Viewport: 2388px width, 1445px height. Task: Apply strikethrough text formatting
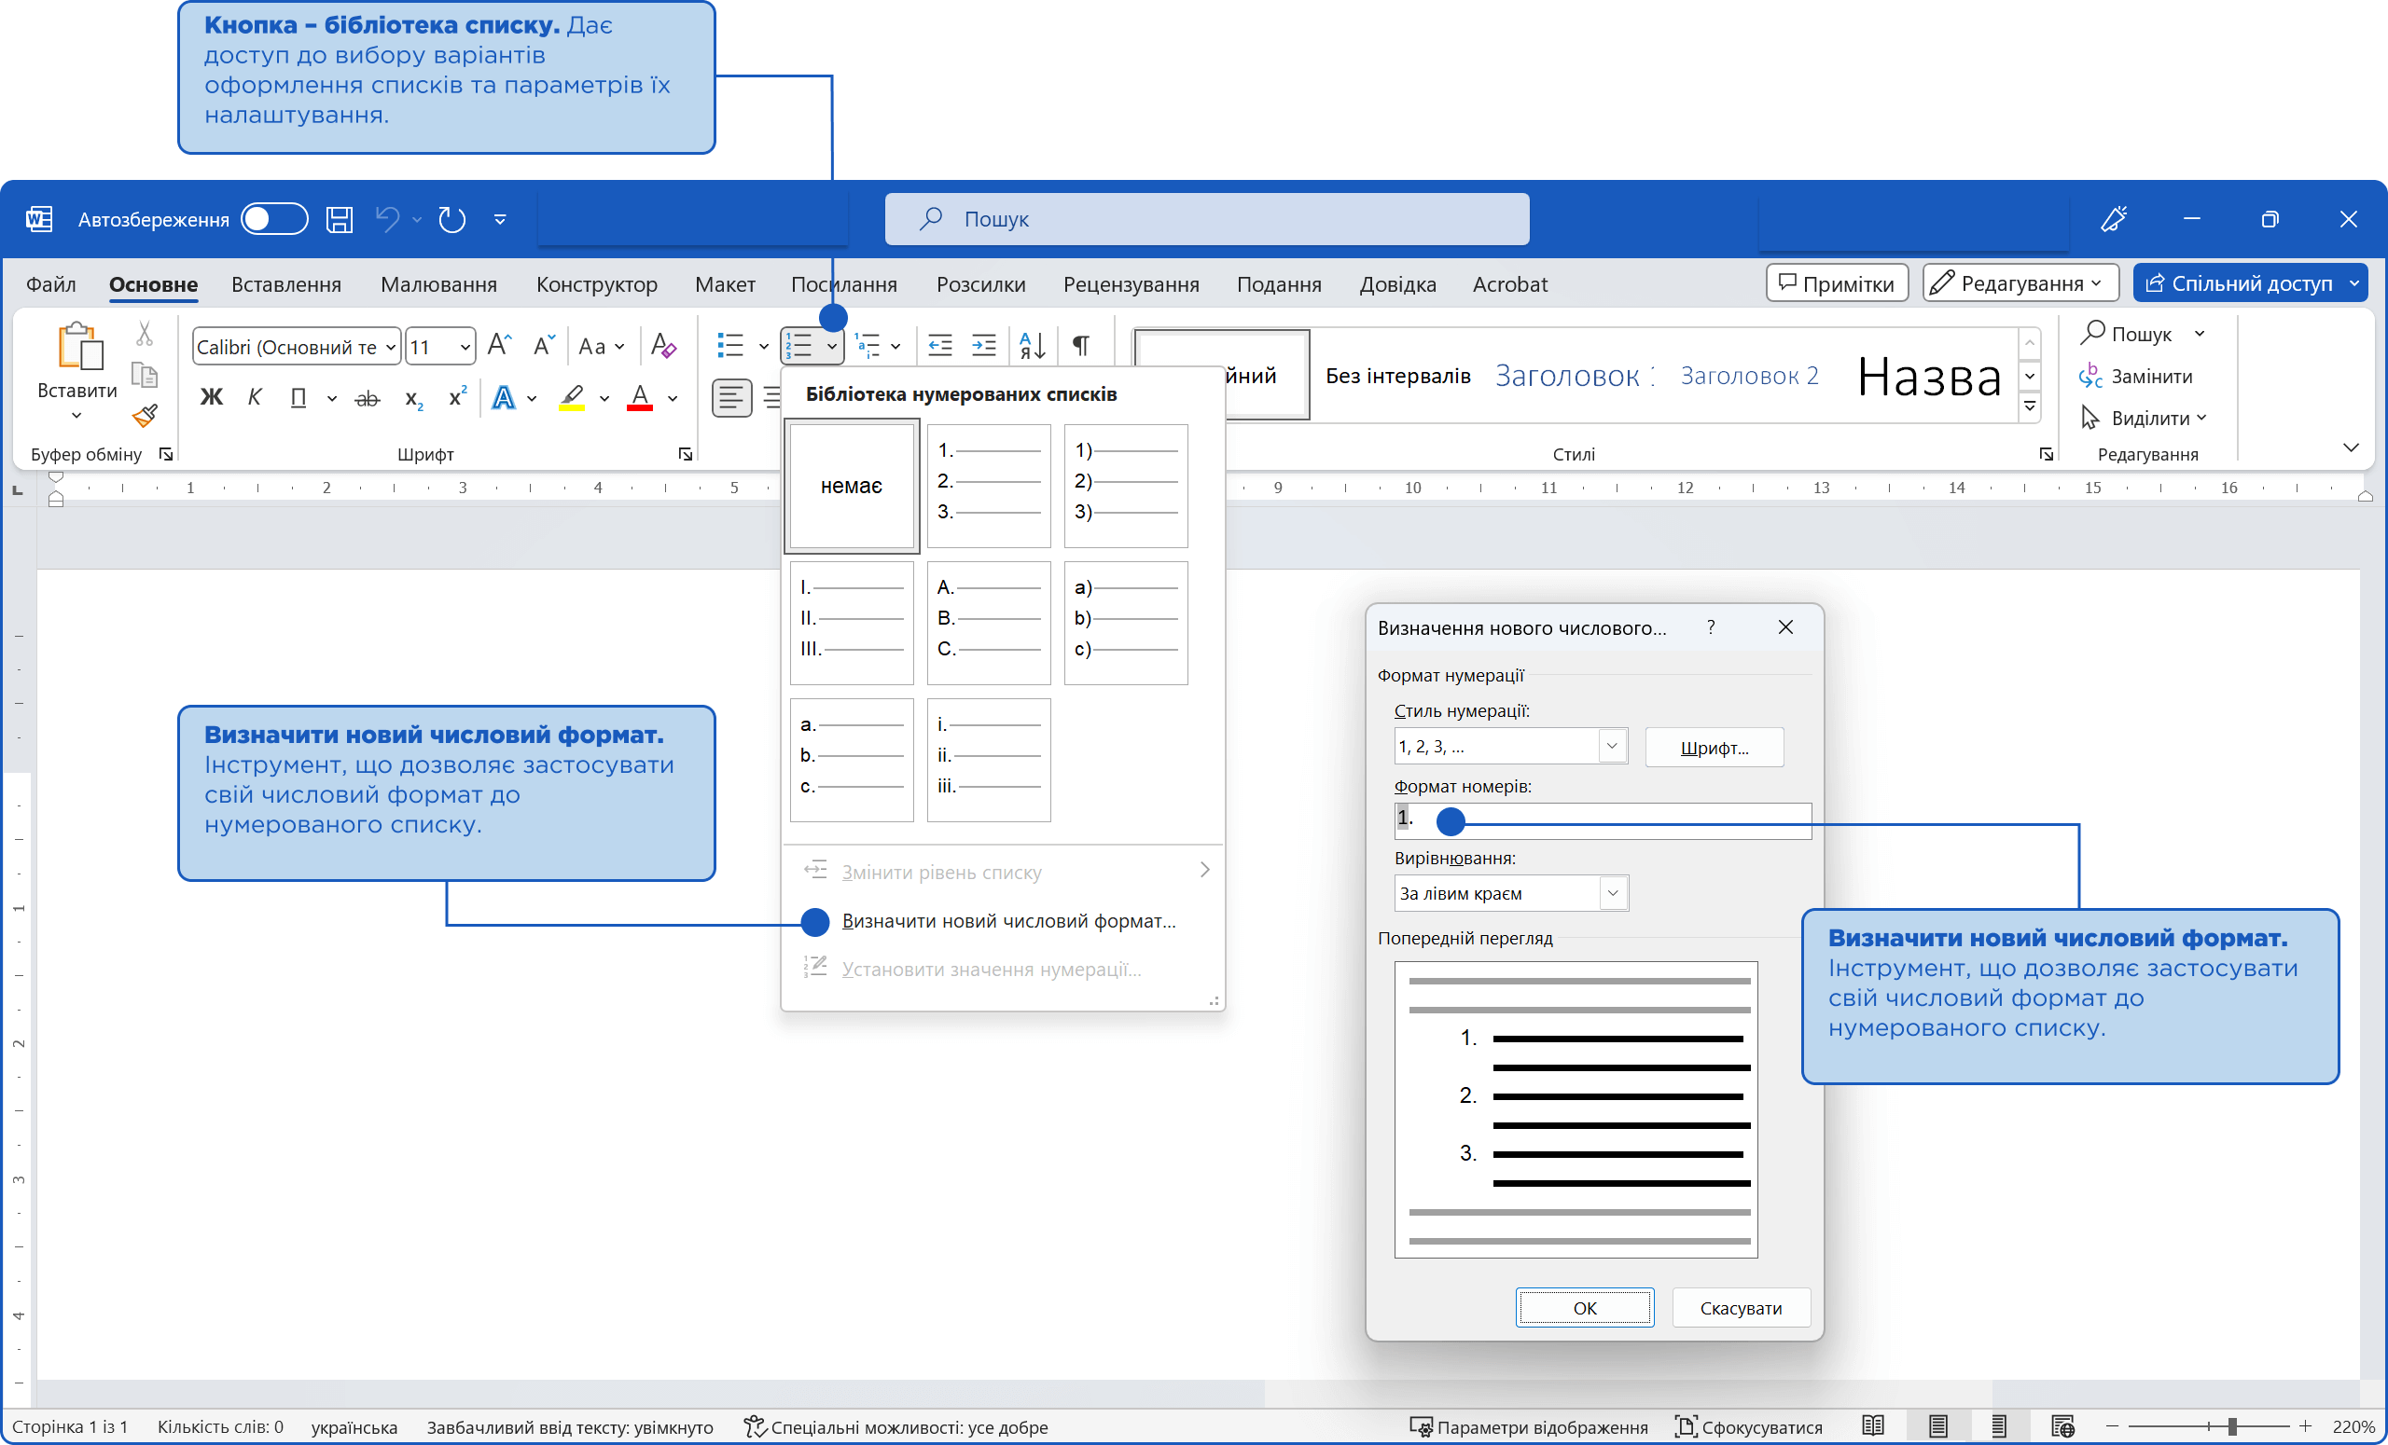[368, 398]
